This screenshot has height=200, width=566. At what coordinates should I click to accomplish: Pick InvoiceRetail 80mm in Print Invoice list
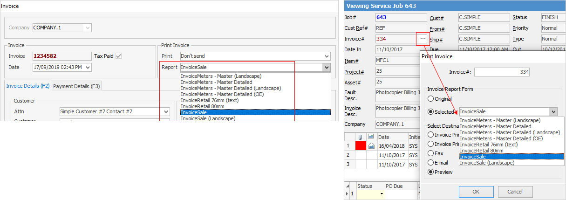tap(511, 151)
